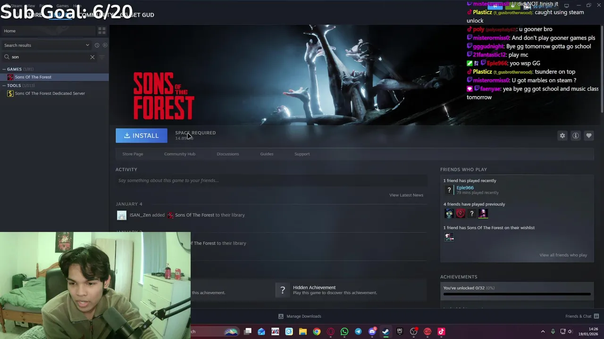
Task: Clear the 'son' search text
Action: click(92, 57)
